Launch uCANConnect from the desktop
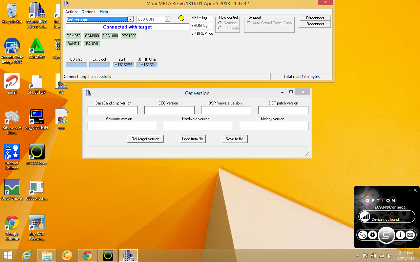This screenshot has height=262, width=420. click(36, 152)
